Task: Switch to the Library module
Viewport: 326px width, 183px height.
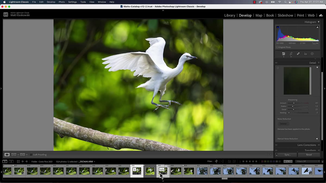Action: point(230,15)
